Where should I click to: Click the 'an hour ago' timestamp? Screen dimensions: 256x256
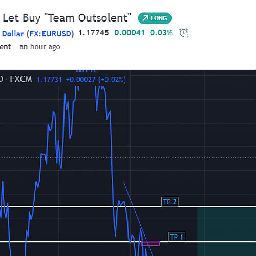40,47
